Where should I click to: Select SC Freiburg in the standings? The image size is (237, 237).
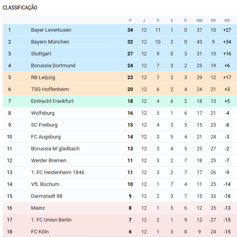tap(44, 125)
